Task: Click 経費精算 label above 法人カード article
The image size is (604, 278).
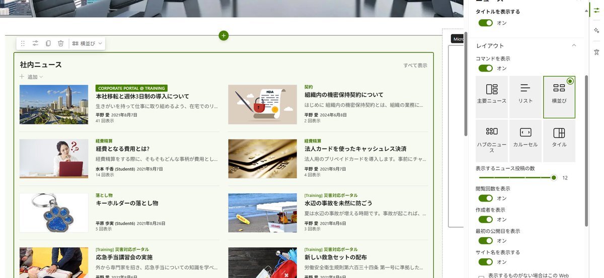Action: [313, 141]
